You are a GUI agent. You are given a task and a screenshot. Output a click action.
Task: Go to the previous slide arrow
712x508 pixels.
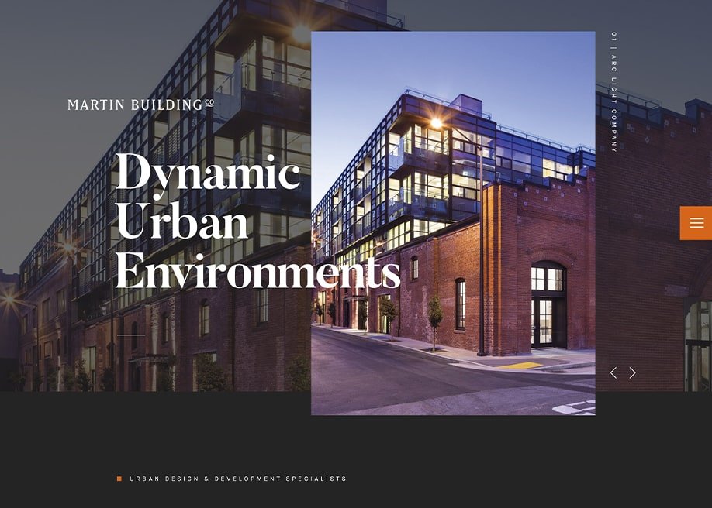pyautogui.click(x=613, y=372)
